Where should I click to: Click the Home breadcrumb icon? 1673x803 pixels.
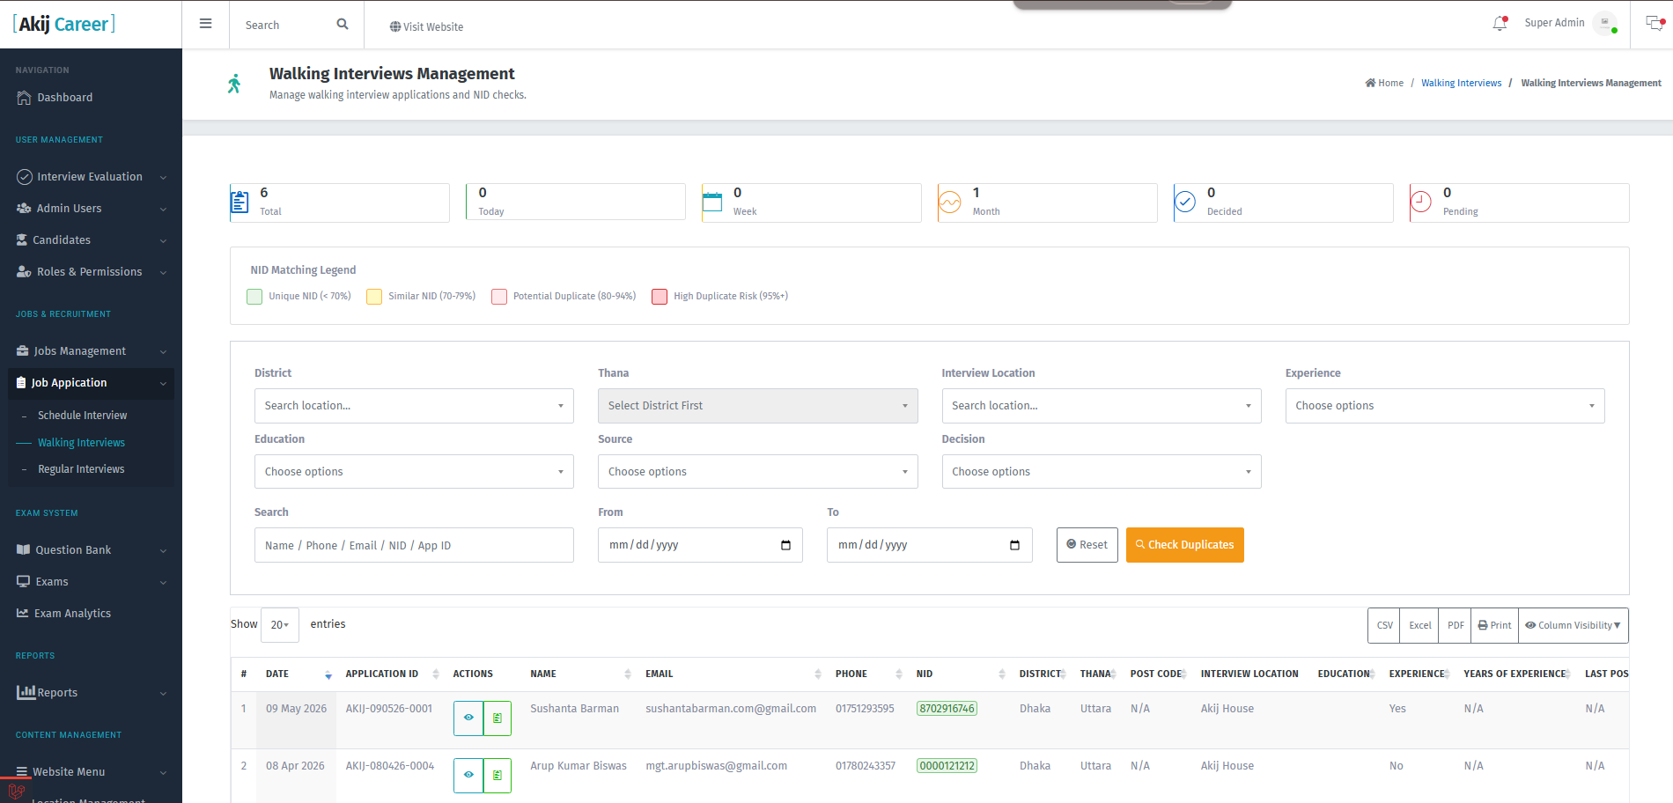tap(1370, 83)
